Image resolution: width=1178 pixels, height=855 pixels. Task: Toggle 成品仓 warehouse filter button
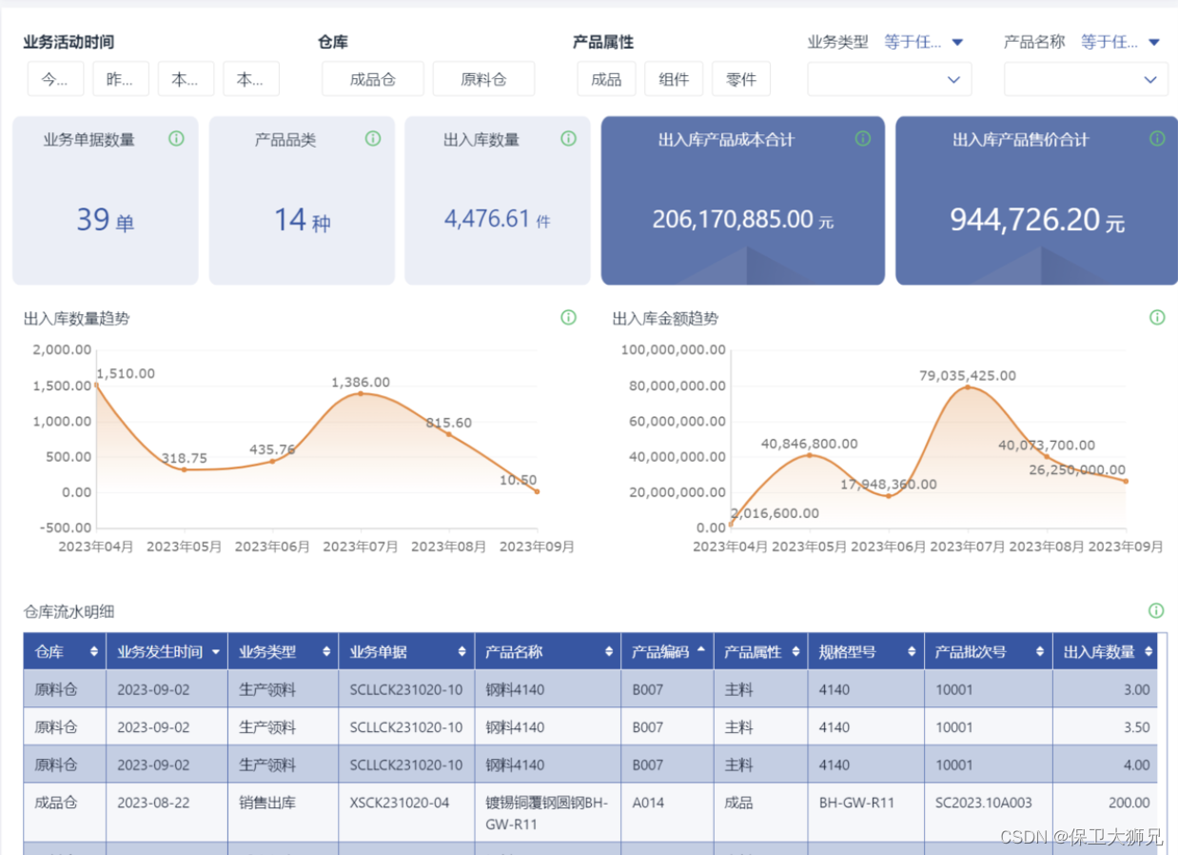[x=373, y=79]
